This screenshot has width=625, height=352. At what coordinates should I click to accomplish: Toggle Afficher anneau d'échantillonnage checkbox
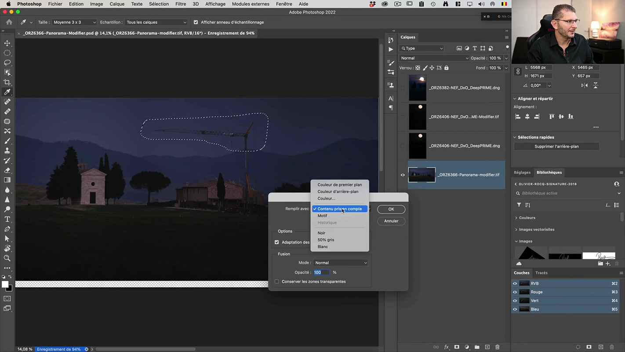[x=196, y=22]
